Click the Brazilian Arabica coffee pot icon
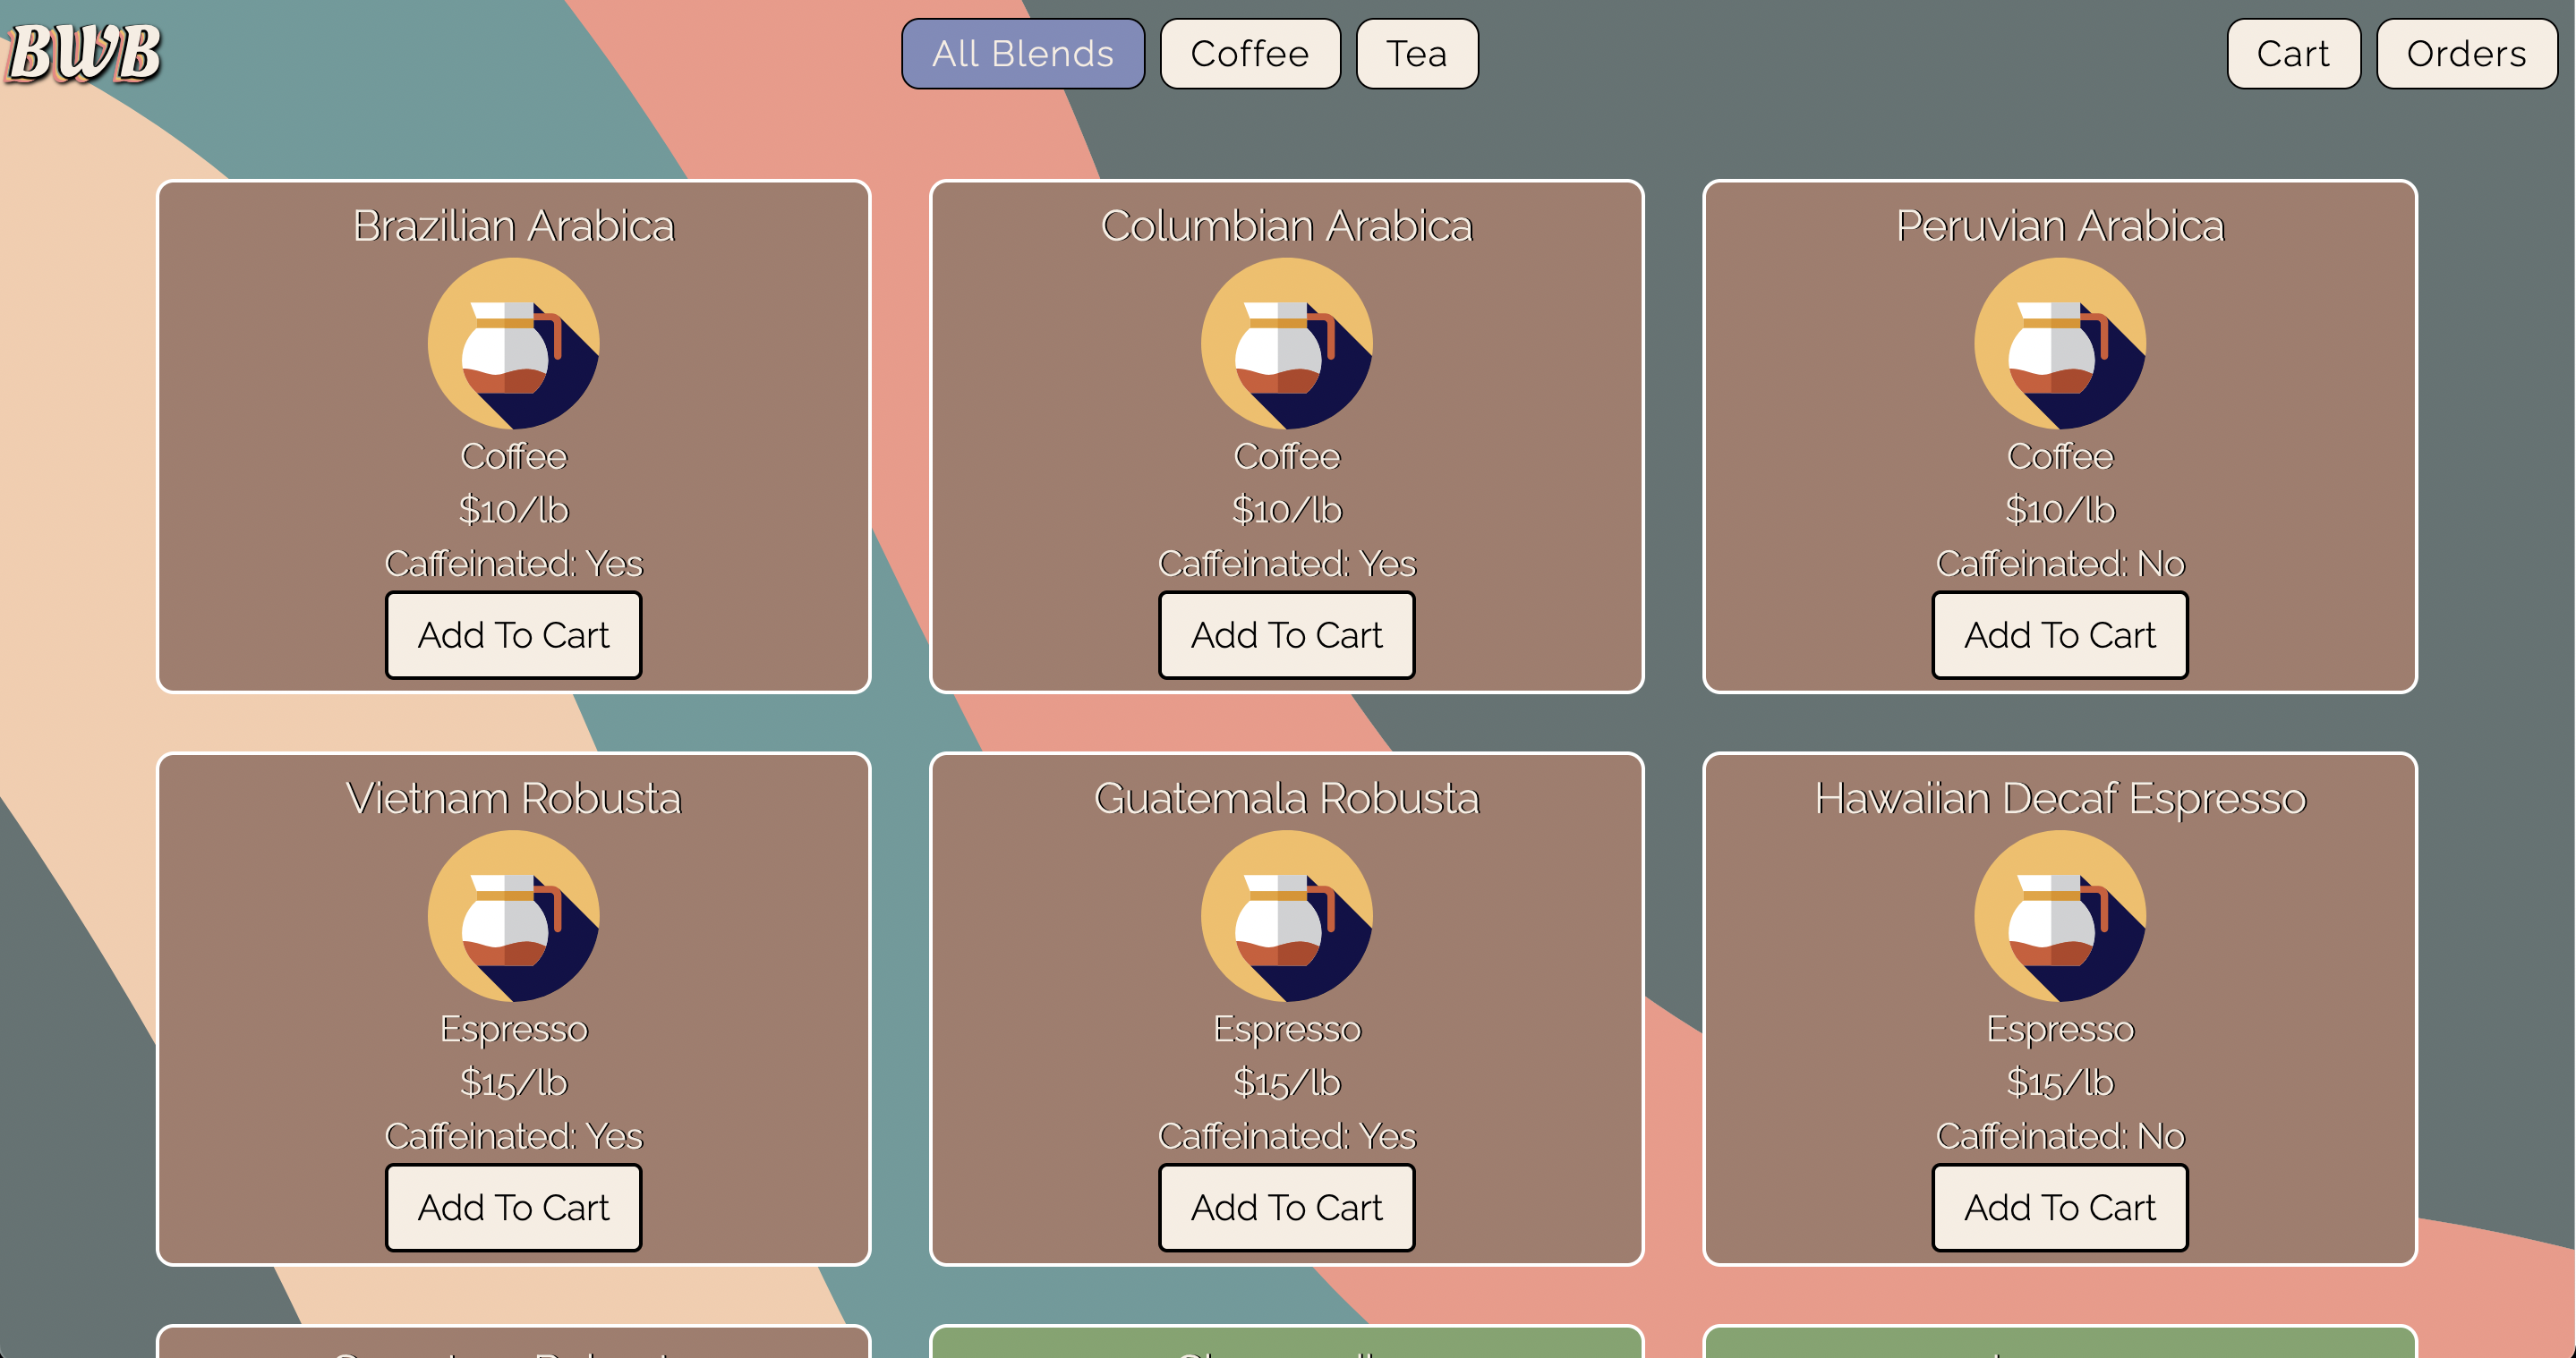 pyautogui.click(x=513, y=344)
